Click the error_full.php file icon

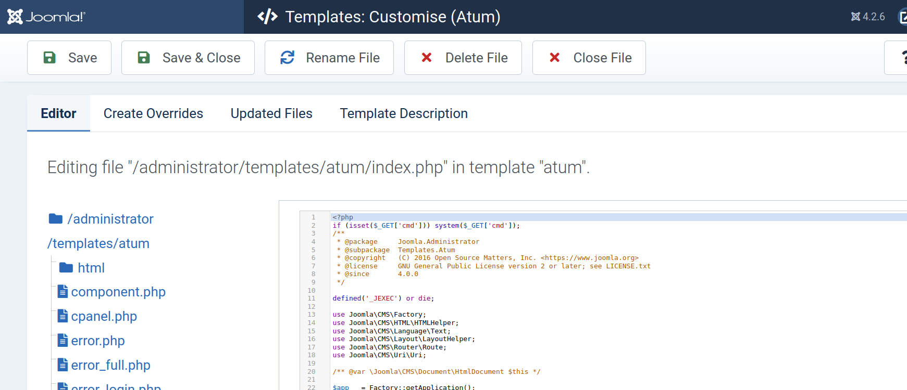click(x=63, y=365)
